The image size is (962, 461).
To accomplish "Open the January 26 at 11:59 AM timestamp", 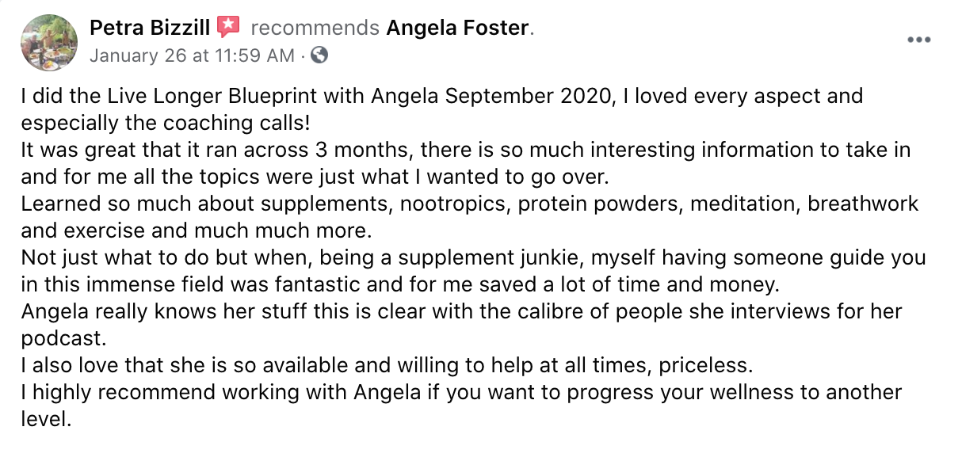I will coord(192,55).
